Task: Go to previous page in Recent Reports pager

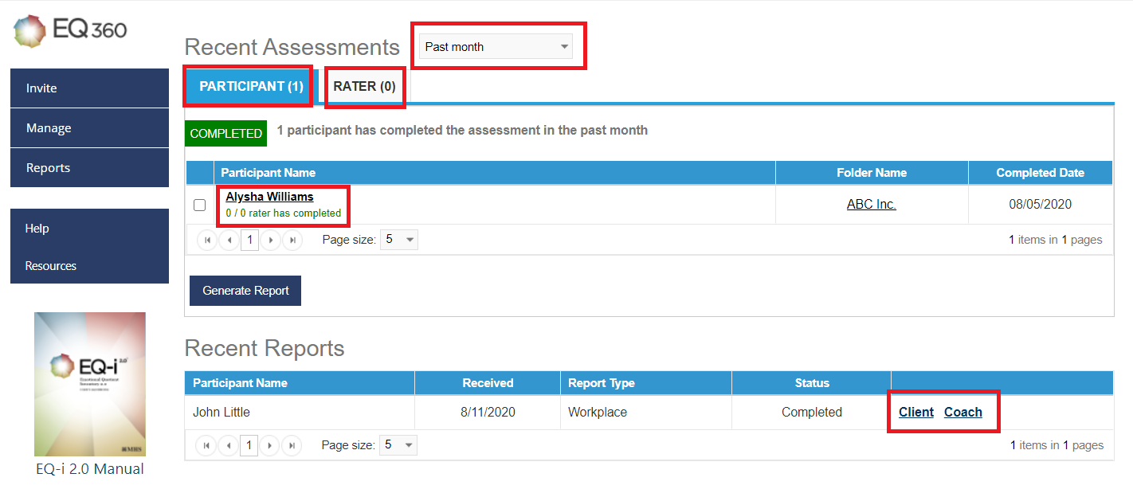Action: (x=228, y=445)
